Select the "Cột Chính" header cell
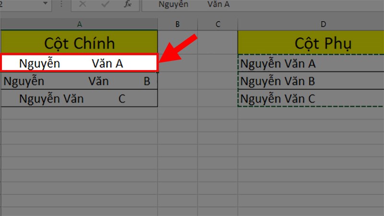 click(x=79, y=43)
